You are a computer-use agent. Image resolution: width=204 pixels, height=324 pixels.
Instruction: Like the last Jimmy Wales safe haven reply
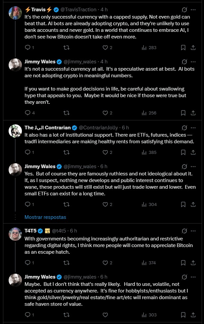point(105,314)
